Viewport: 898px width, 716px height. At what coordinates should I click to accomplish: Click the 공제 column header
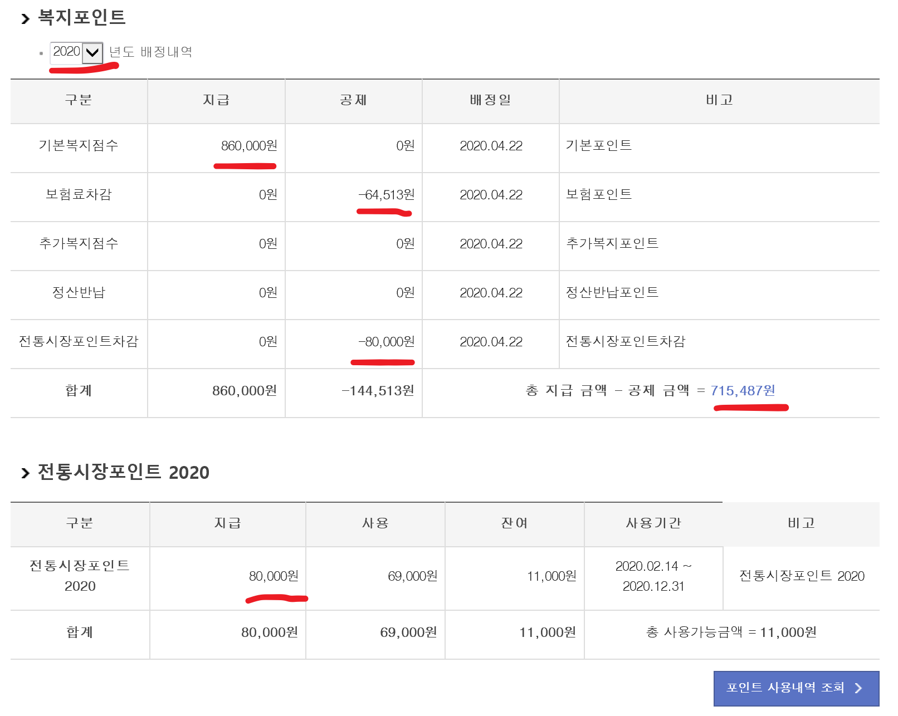point(353,100)
